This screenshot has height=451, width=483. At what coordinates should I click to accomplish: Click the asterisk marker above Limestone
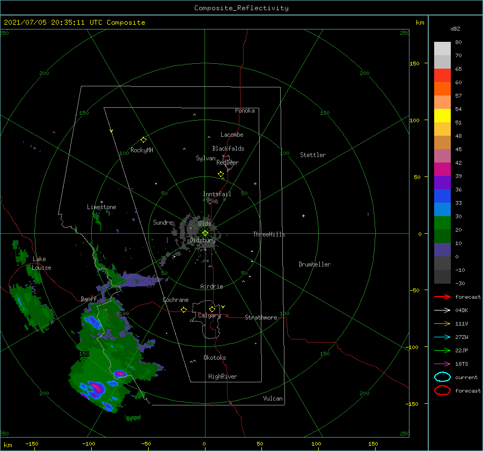(101, 202)
